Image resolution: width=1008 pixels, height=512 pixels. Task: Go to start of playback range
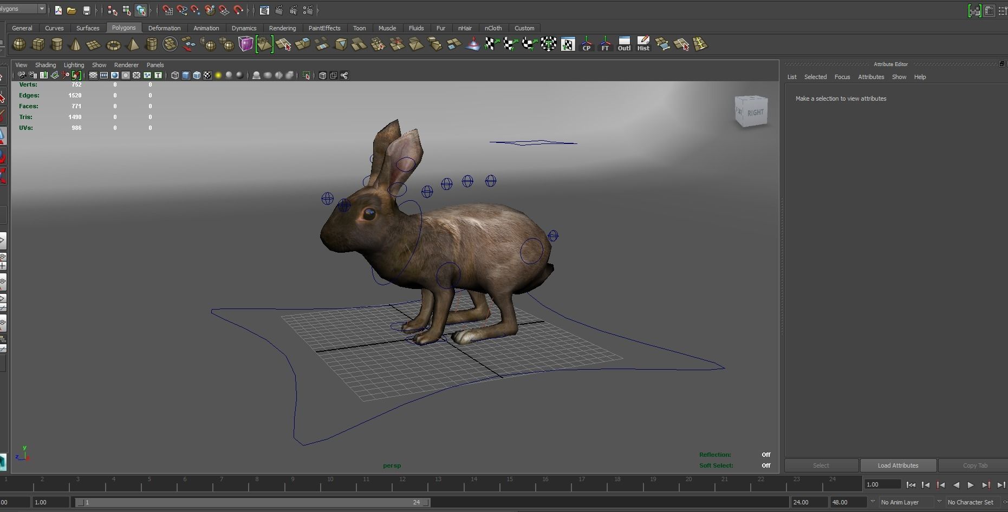click(911, 485)
